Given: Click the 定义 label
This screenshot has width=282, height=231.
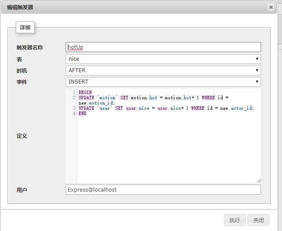Looking at the screenshot, I should (22, 136).
